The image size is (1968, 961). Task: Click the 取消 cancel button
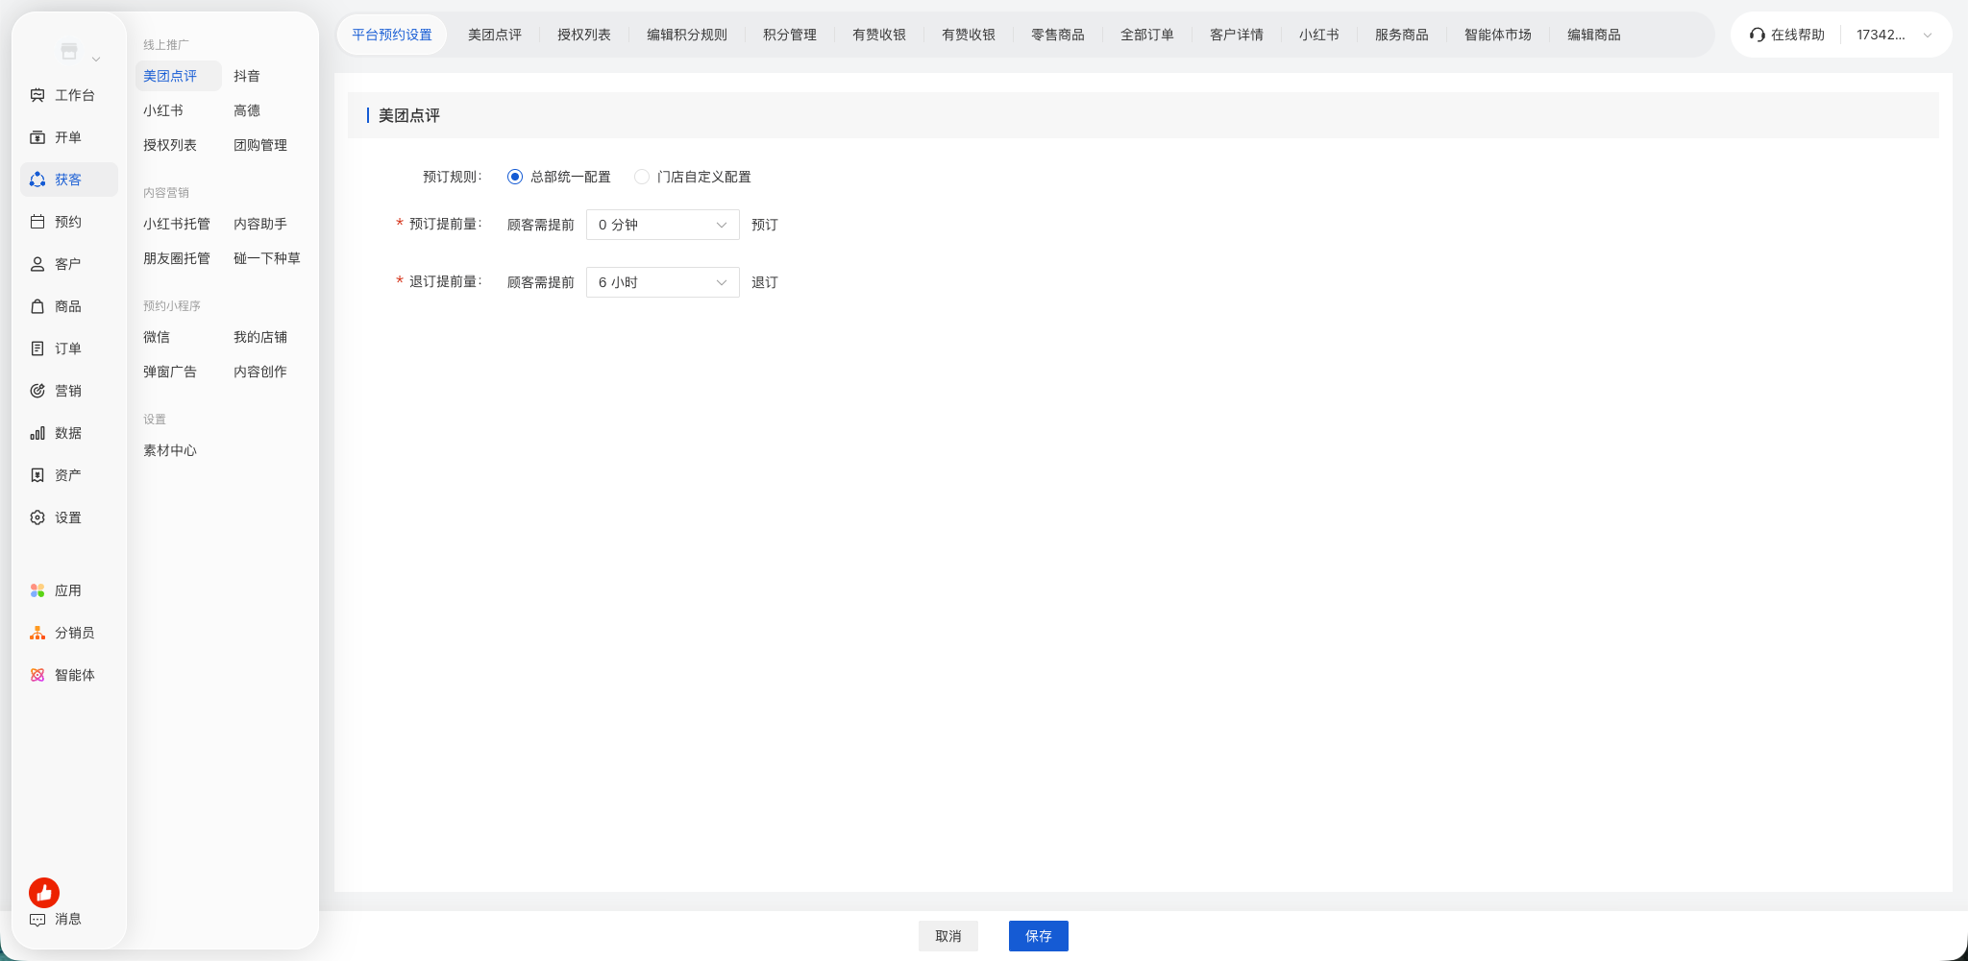click(948, 936)
